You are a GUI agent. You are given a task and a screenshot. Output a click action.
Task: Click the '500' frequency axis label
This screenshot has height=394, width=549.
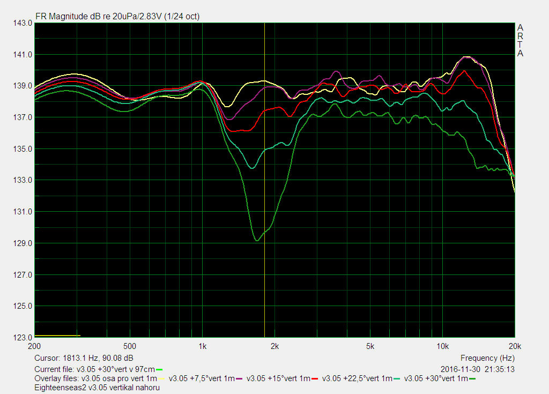(x=130, y=346)
